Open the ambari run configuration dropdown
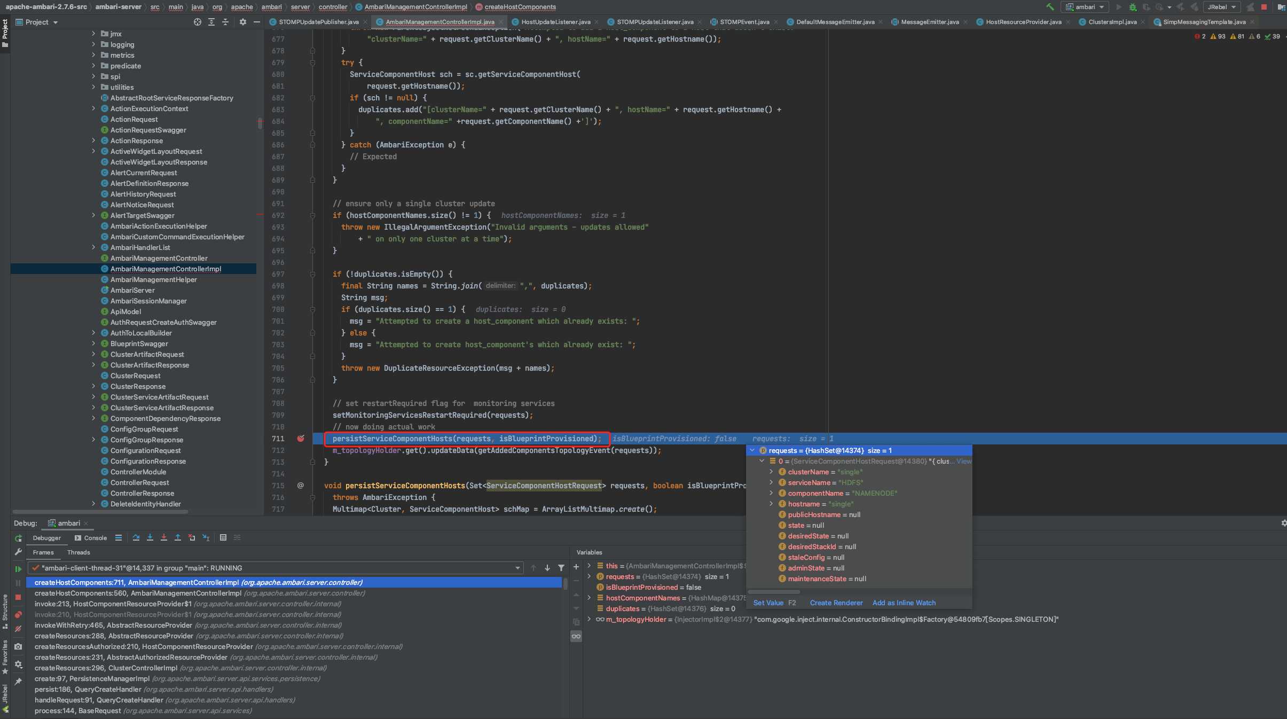Image resolution: width=1287 pixels, height=719 pixels. 1085,7
